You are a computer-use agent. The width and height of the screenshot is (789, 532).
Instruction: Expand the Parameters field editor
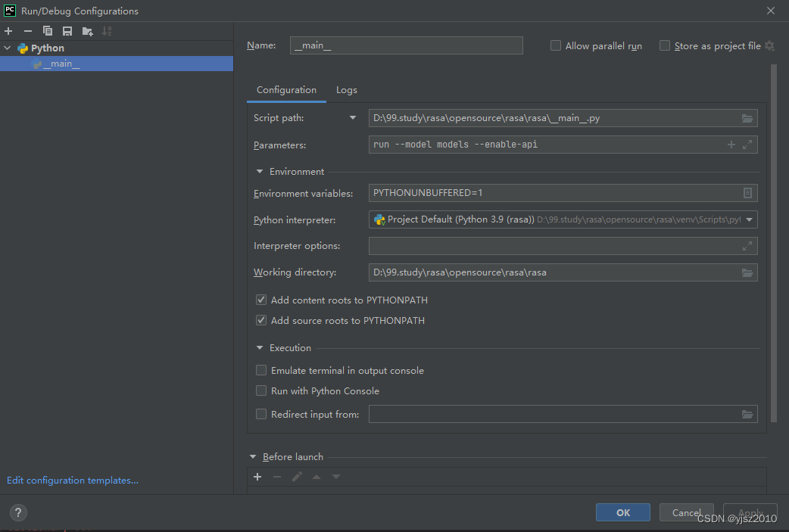coord(747,145)
